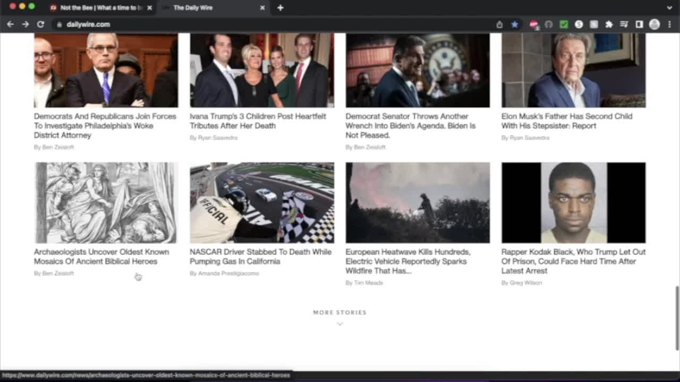Toggle the browser side panel

pyautogui.click(x=639, y=24)
